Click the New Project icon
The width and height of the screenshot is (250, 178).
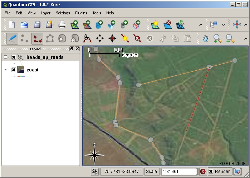(x=12, y=25)
